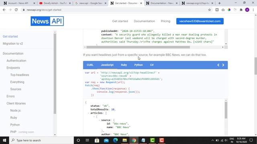The width and height of the screenshot is (257, 144).
Task: Open Top headlines sidebar link
Action: coord(20,75)
